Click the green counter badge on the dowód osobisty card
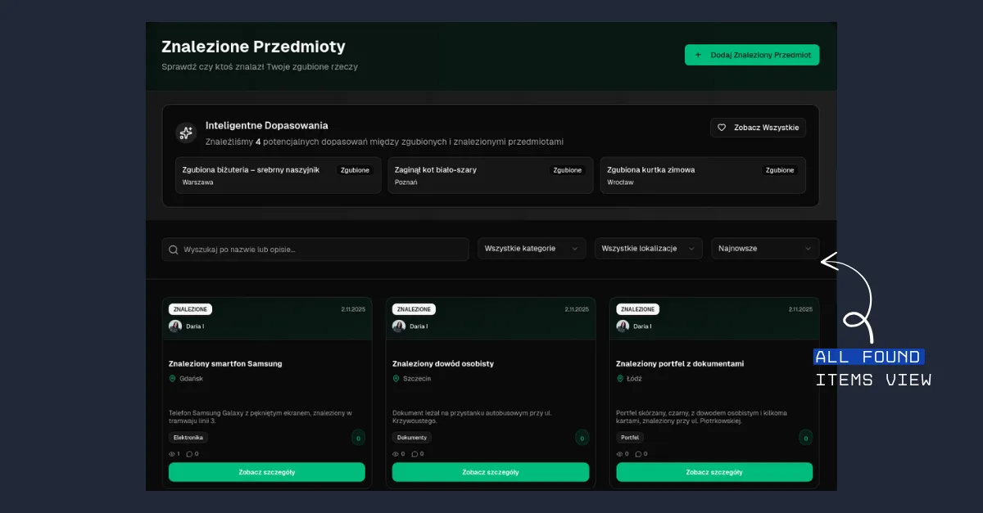The height and width of the screenshot is (513, 983). pyautogui.click(x=582, y=438)
